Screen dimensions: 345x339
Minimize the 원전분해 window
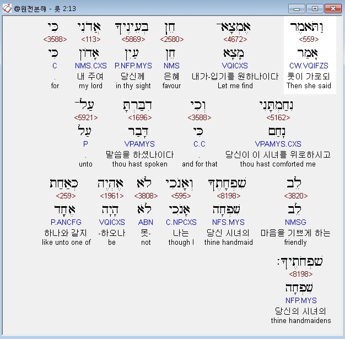coord(297,9)
